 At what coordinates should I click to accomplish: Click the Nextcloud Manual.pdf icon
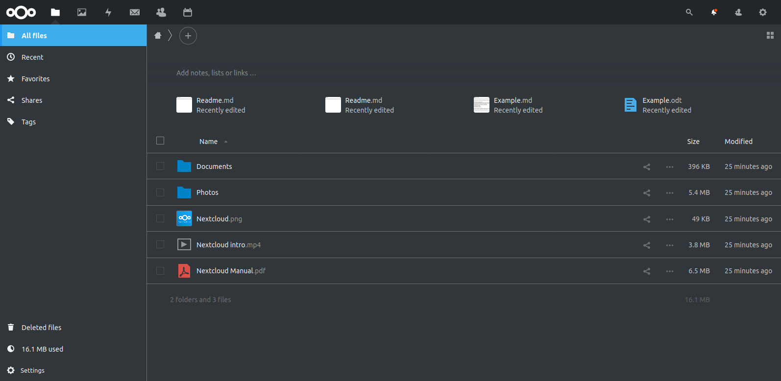tap(184, 271)
